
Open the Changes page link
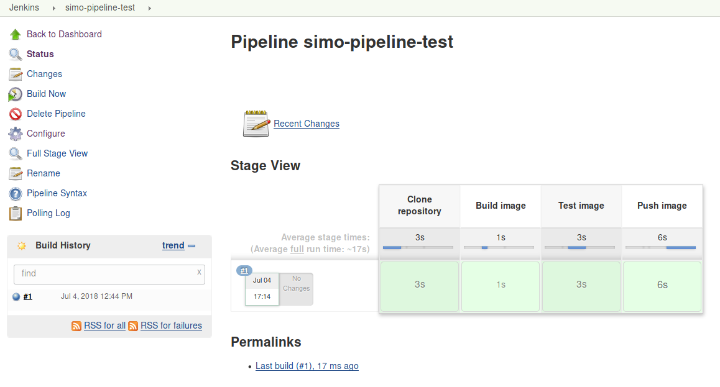point(44,74)
